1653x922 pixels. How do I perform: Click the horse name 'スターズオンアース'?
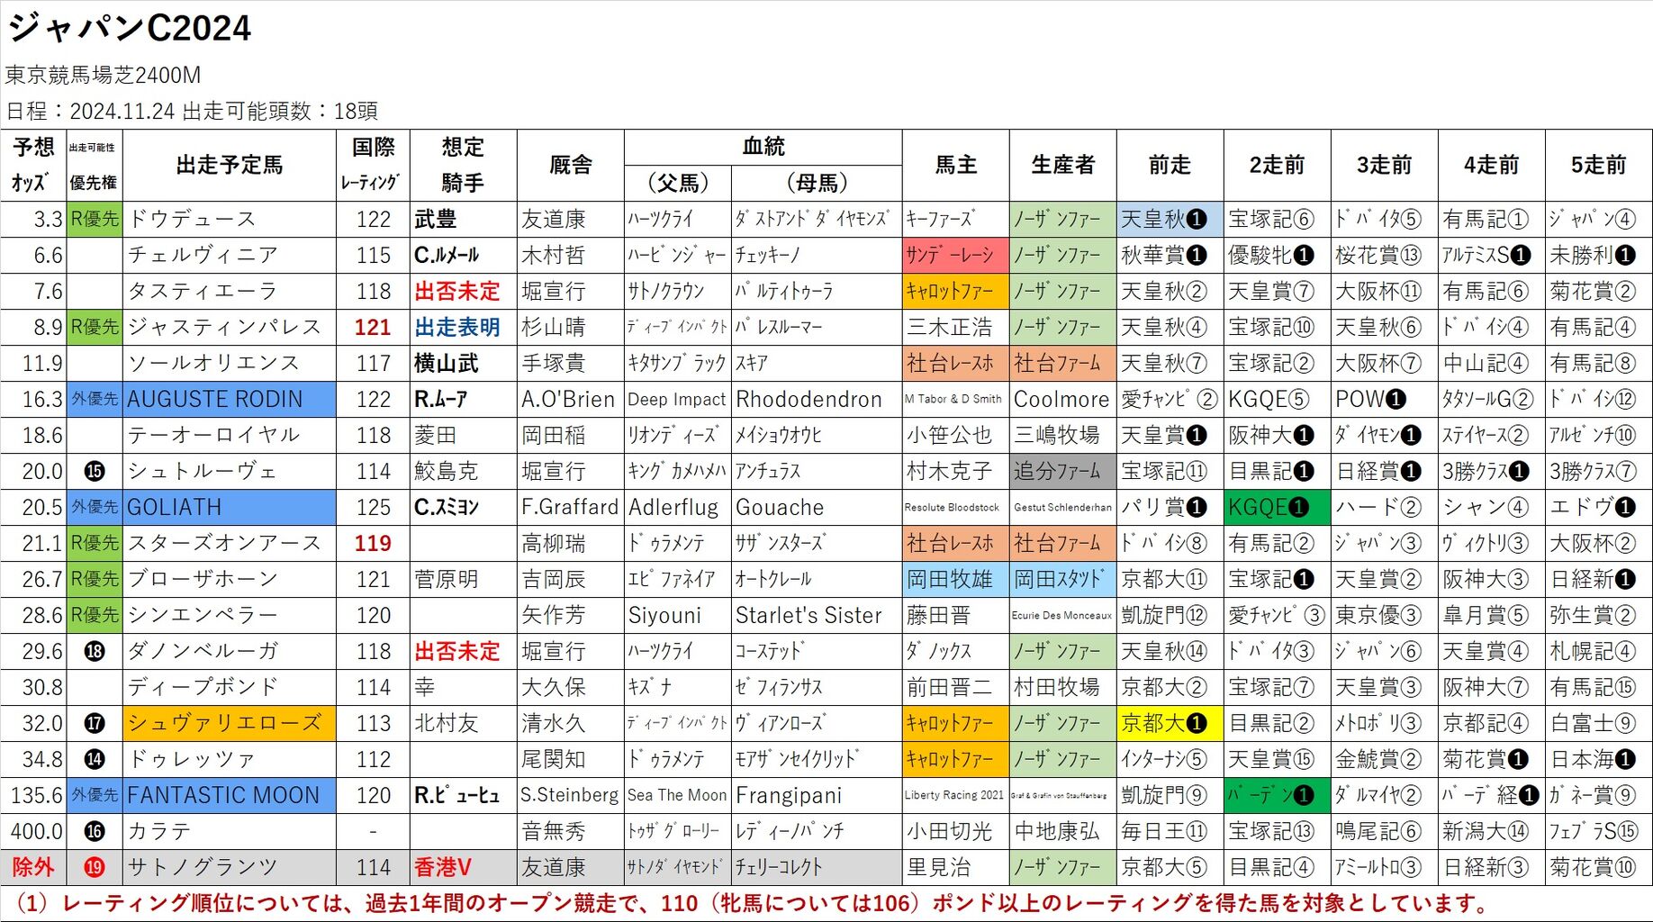224,543
